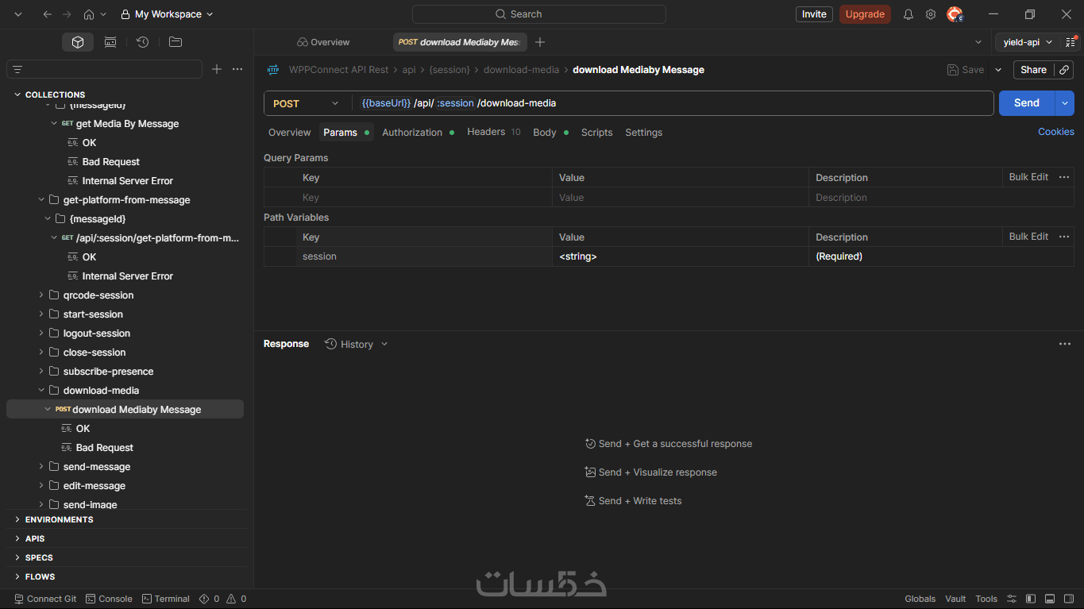
Task: Switch to the Headers tab
Action: (x=493, y=133)
